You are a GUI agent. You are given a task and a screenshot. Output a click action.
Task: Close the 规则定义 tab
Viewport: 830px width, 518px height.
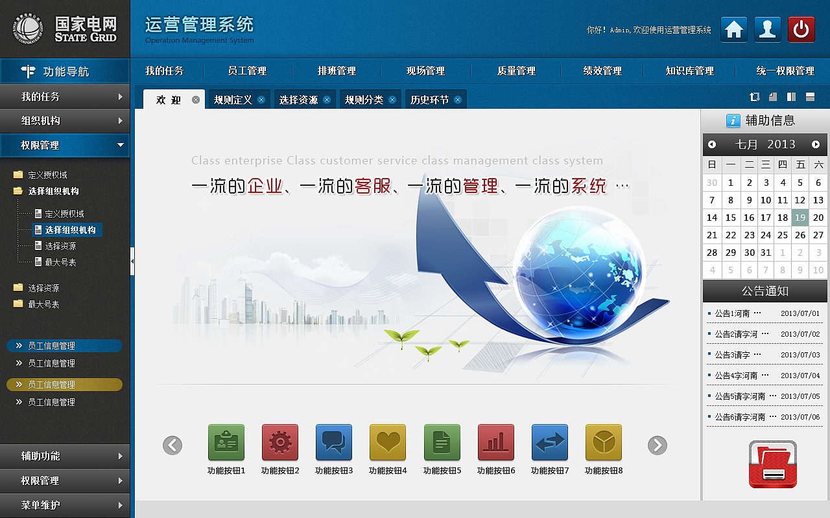pos(261,100)
